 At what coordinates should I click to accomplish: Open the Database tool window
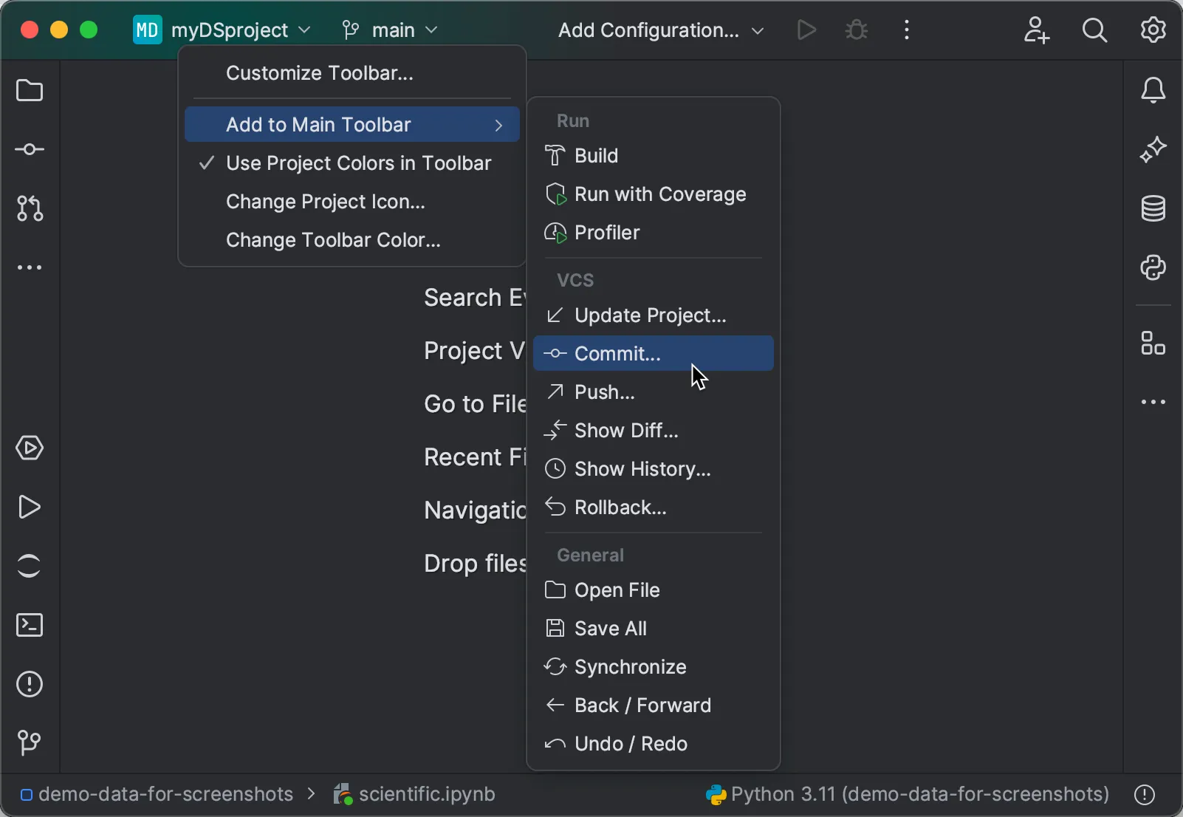1153,209
